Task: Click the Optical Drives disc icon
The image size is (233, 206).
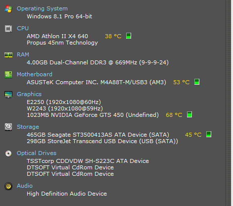Action: click(8, 154)
